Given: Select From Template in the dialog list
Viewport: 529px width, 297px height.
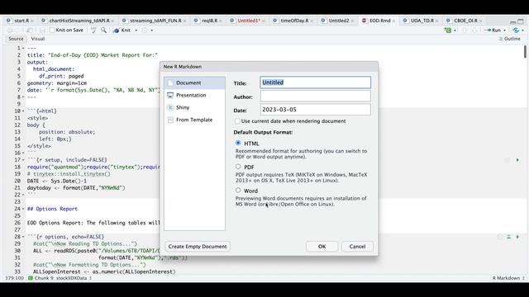Looking at the screenshot, I should pos(195,120).
